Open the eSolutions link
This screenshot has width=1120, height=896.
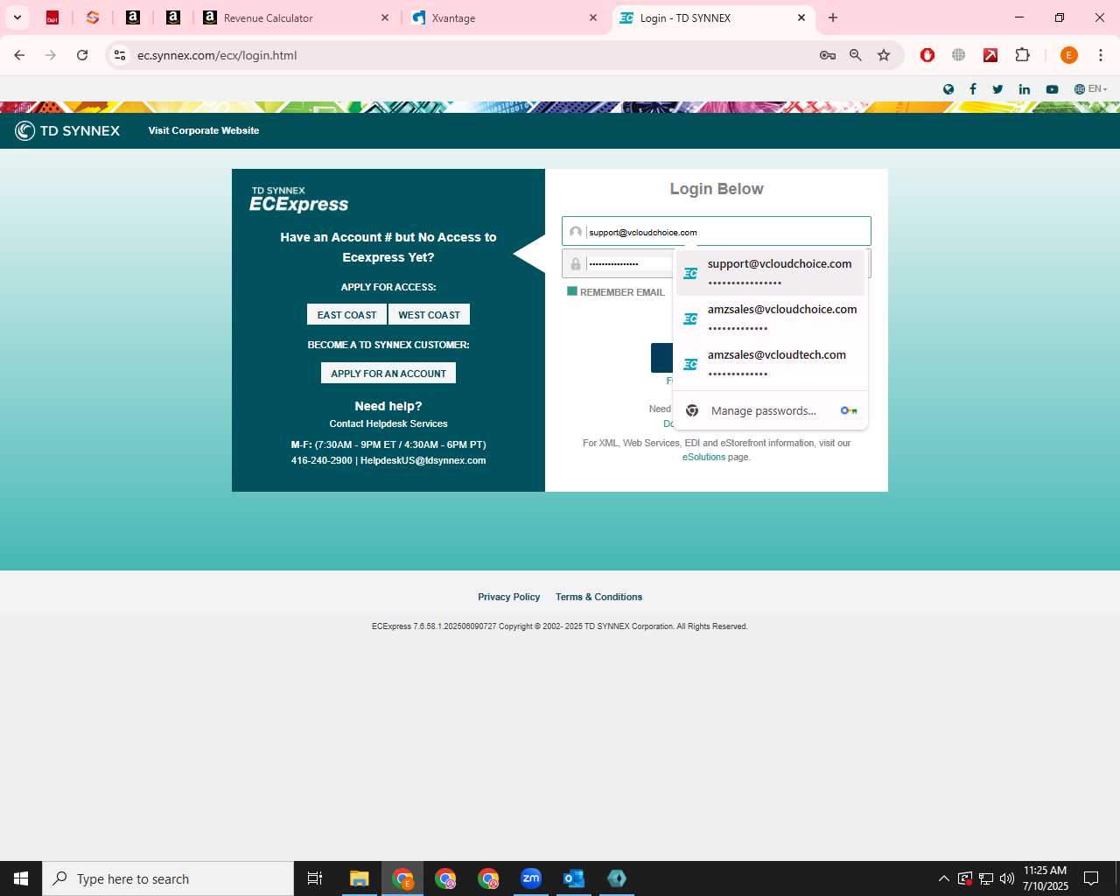tap(703, 457)
